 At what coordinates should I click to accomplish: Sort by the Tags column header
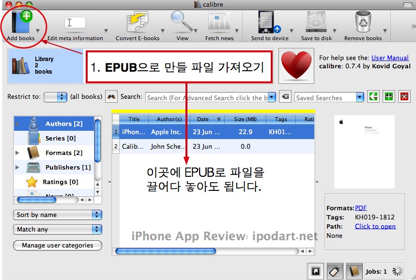[x=281, y=119]
